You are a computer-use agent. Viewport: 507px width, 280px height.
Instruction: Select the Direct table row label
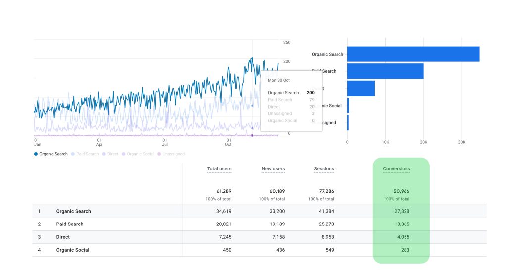pos(63,237)
